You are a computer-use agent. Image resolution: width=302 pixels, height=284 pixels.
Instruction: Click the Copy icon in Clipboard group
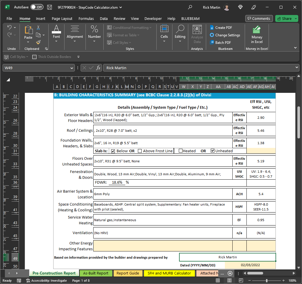(x=38, y=35)
